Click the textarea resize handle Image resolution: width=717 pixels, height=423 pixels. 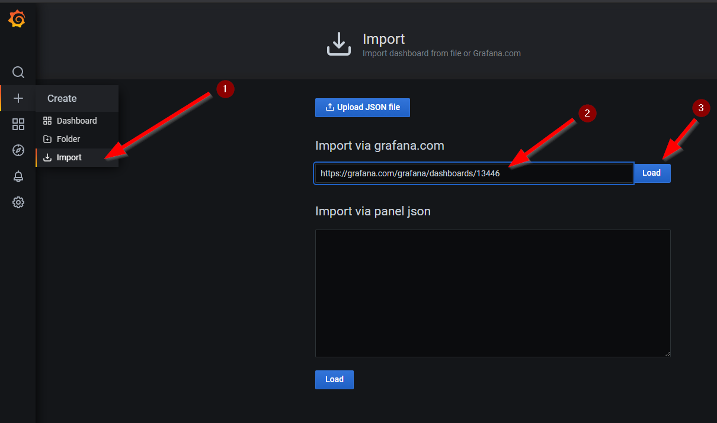click(667, 353)
